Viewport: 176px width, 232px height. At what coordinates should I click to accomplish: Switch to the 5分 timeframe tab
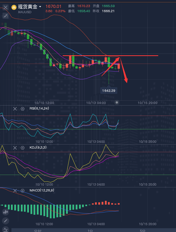pos(143,230)
